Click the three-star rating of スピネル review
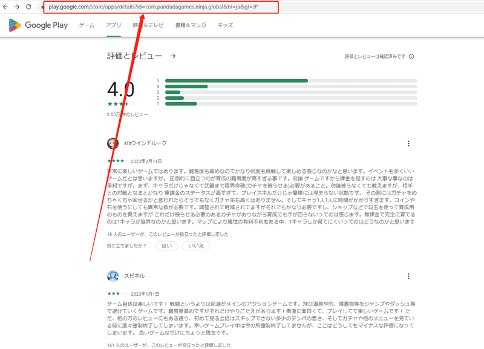The width and height of the screenshot is (484, 349). [x=117, y=294]
